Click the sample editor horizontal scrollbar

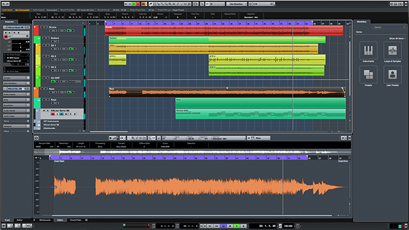pos(192,215)
